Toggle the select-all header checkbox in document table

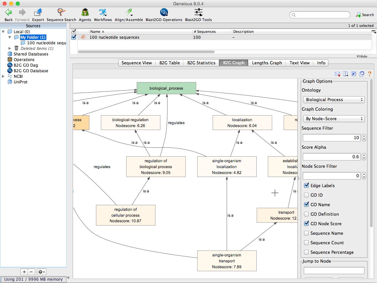pos(74,32)
